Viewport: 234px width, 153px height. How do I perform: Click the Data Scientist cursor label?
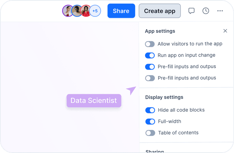(x=94, y=101)
